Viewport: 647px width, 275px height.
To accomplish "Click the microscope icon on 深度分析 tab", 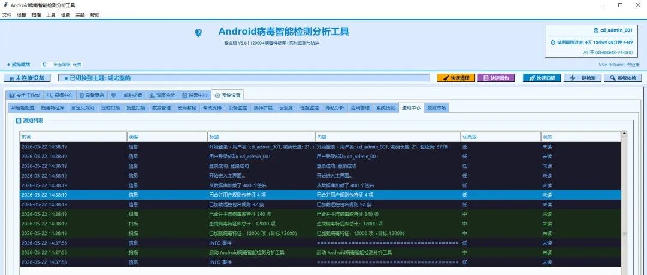I will [152, 95].
